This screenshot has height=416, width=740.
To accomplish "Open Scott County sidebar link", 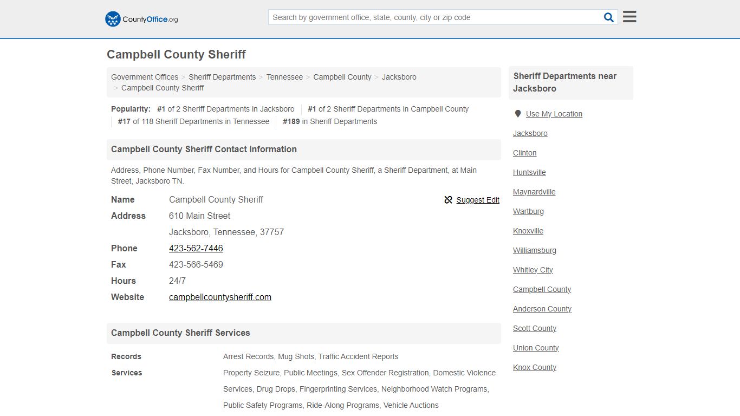I will click(x=535, y=328).
